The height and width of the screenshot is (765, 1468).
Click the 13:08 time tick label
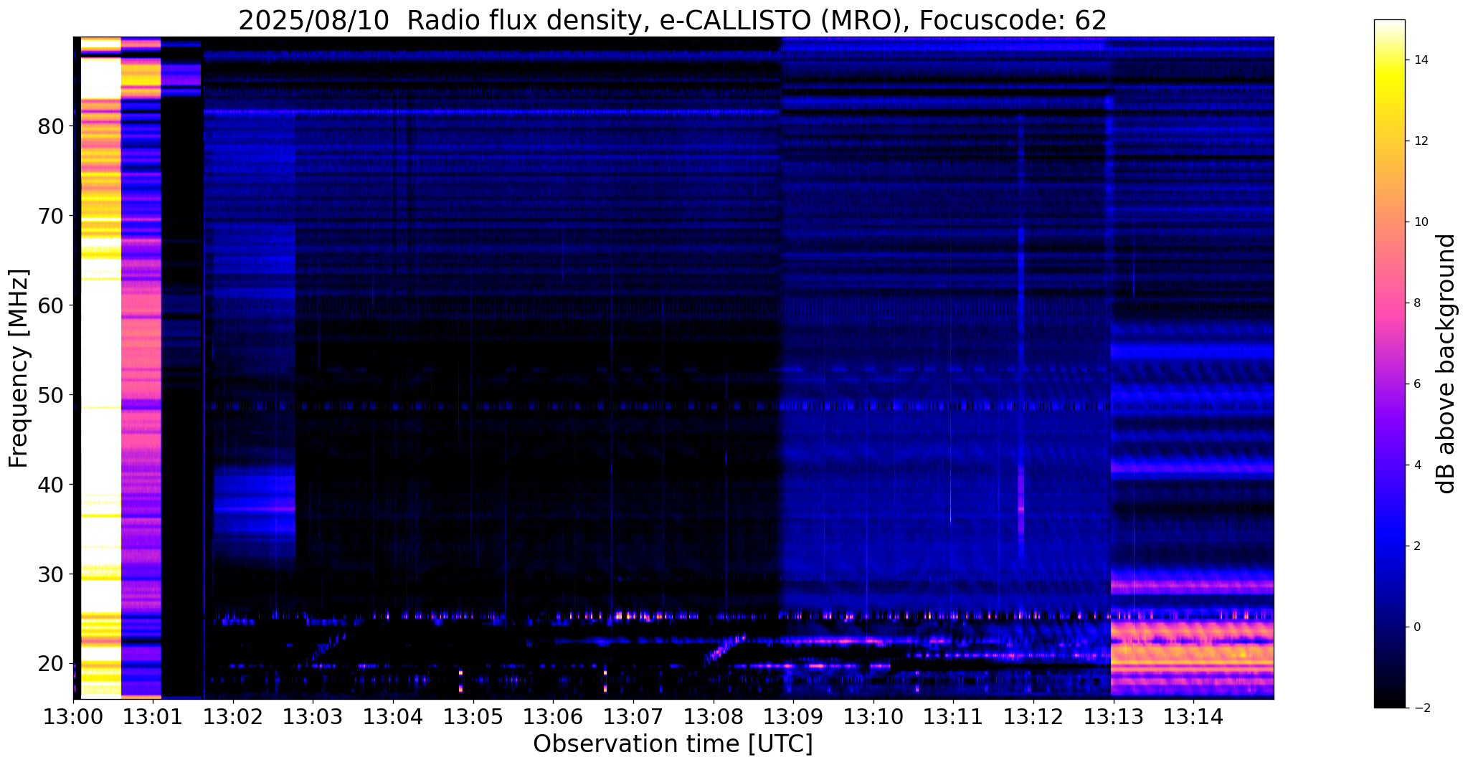point(713,717)
